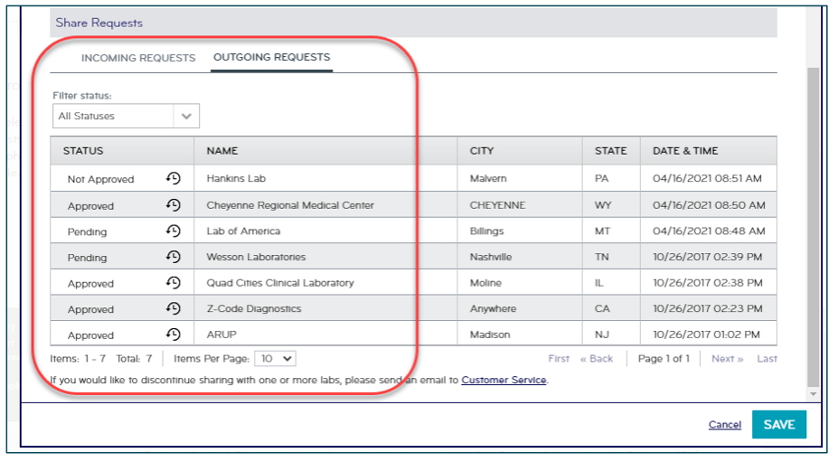
Task: Open the Customer Service email link
Action: pyautogui.click(x=504, y=381)
